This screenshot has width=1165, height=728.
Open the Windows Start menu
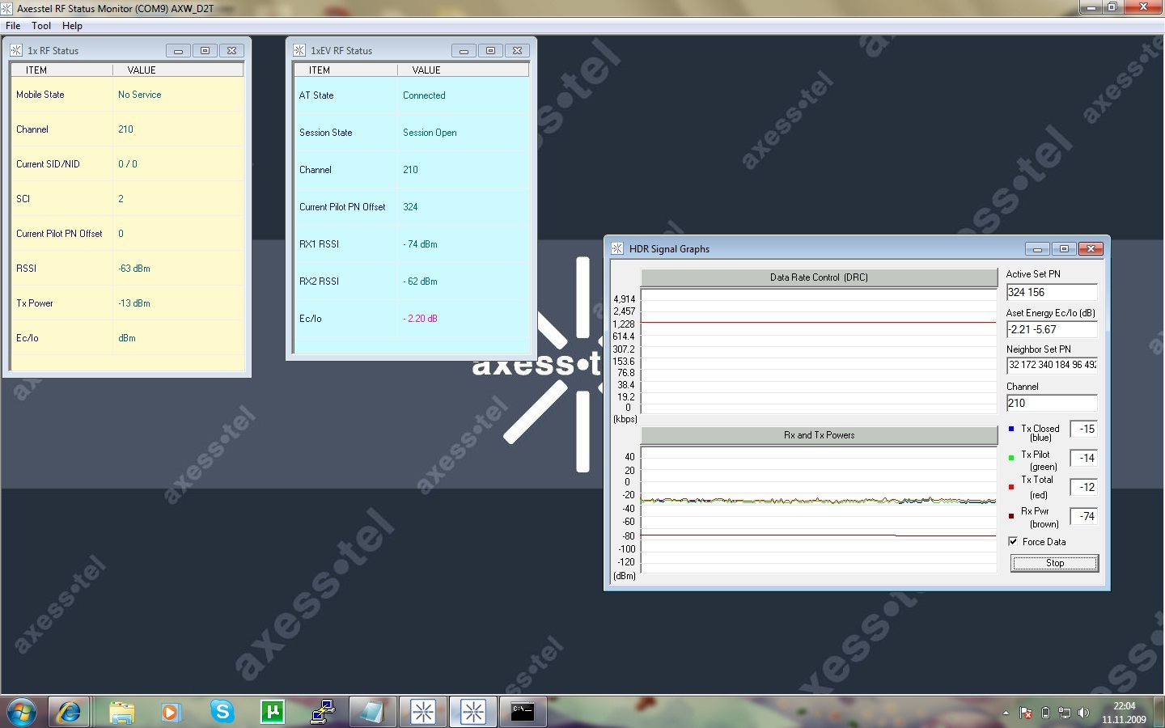click(x=22, y=712)
